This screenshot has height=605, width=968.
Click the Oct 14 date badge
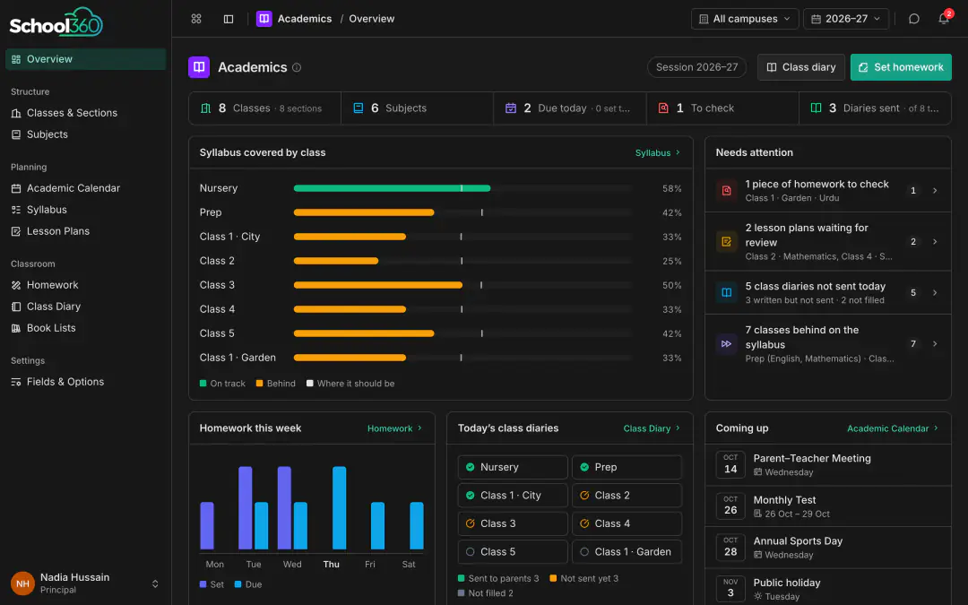click(730, 465)
